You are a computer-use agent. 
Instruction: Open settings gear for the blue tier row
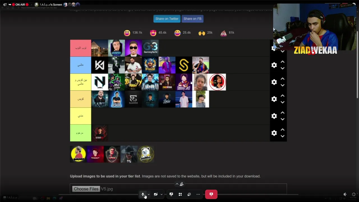point(274,65)
